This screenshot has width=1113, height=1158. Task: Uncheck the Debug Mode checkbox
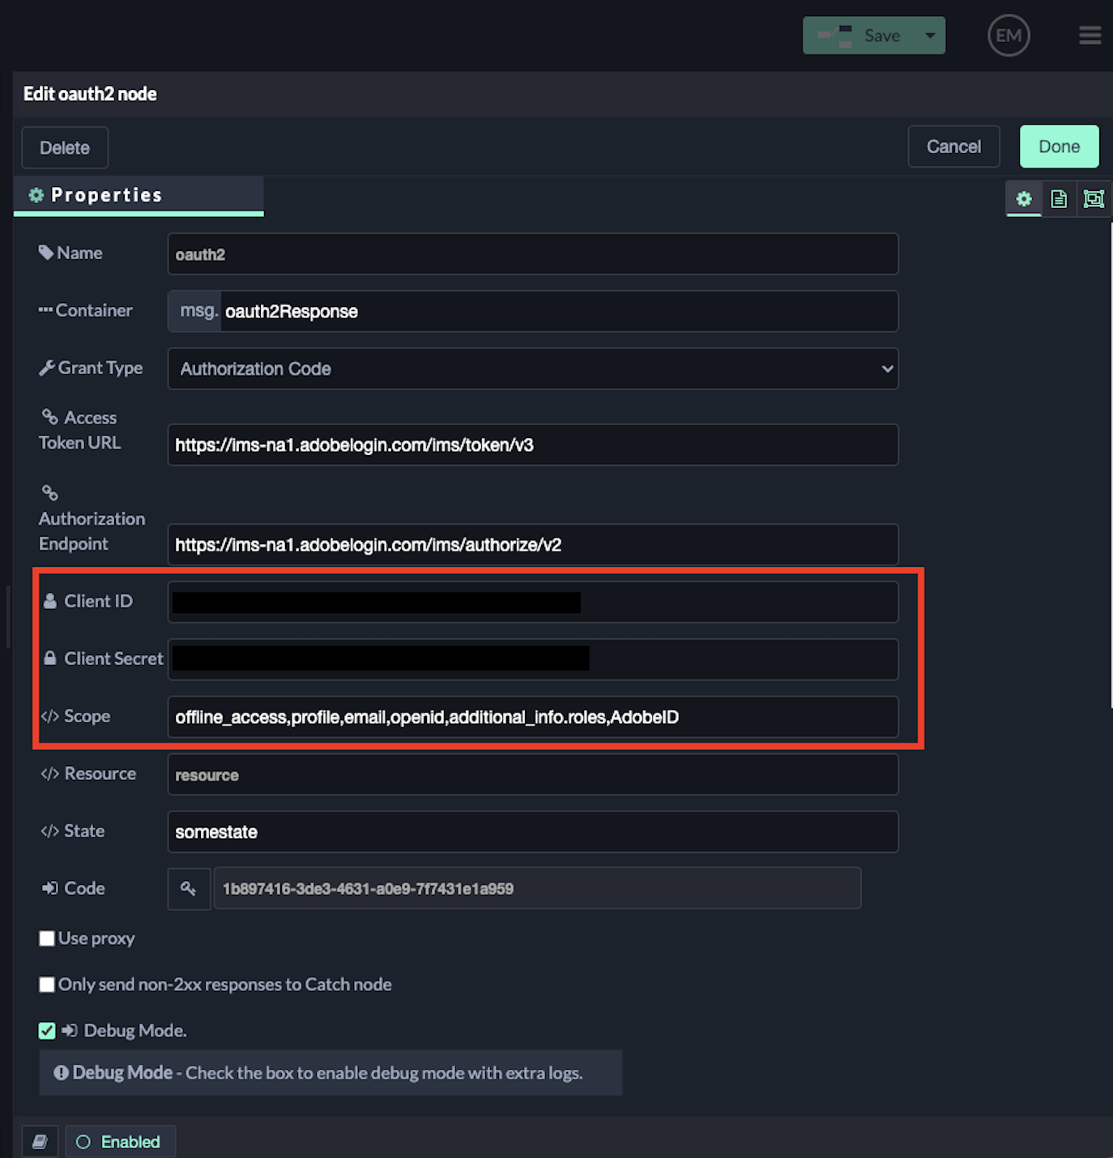coord(47,1031)
